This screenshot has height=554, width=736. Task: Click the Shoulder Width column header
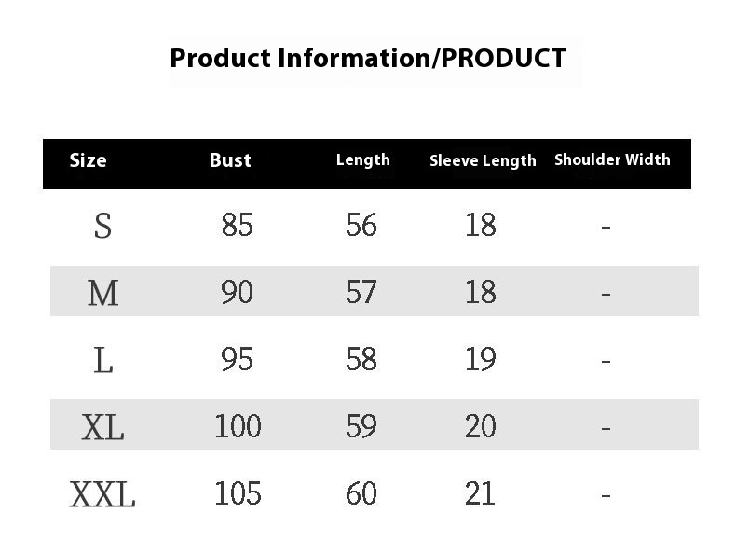(x=612, y=159)
